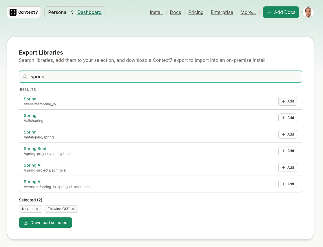Image resolution: width=323 pixels, height=247 pixels.
Task: Click the Selected (2) label
Action: 30,200
